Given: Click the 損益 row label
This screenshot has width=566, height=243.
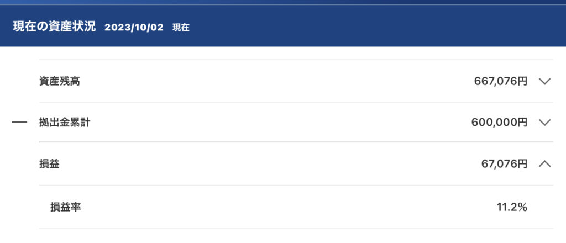Looking at the screenshot, I should click(49, 164).
